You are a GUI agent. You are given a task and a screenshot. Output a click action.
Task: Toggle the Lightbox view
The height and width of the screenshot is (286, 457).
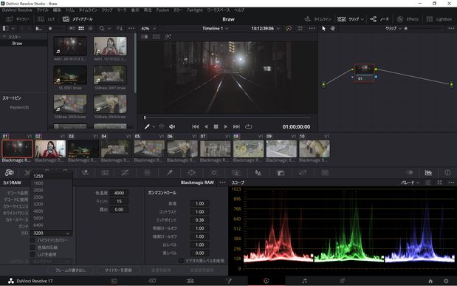pyautogui.click(x=439, y=19)
